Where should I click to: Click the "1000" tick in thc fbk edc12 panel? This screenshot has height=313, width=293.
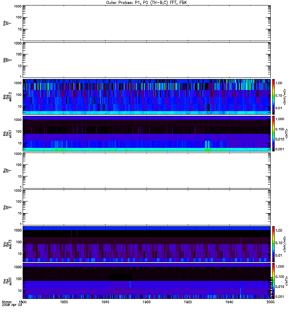click(18, 230)
